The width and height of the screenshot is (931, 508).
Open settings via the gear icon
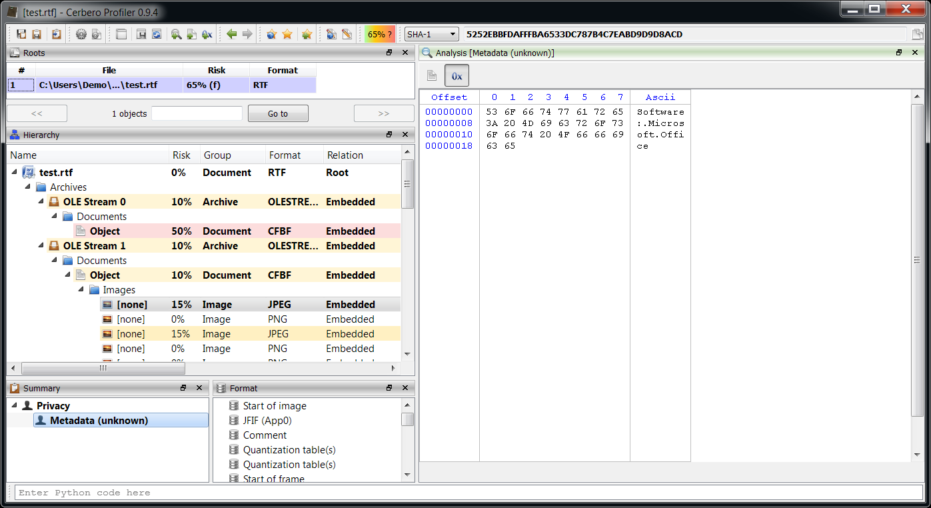(81, 34)
